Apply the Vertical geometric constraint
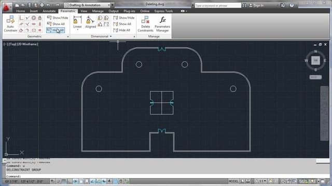 [40, 24]
